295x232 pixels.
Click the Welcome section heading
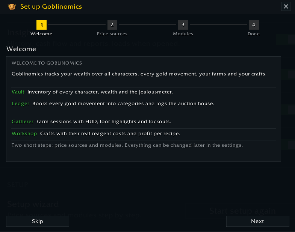tap(21, 49)
